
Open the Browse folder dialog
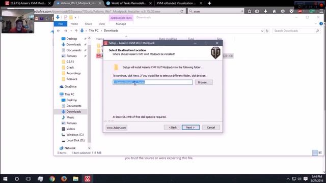click(x=204, y=82)
